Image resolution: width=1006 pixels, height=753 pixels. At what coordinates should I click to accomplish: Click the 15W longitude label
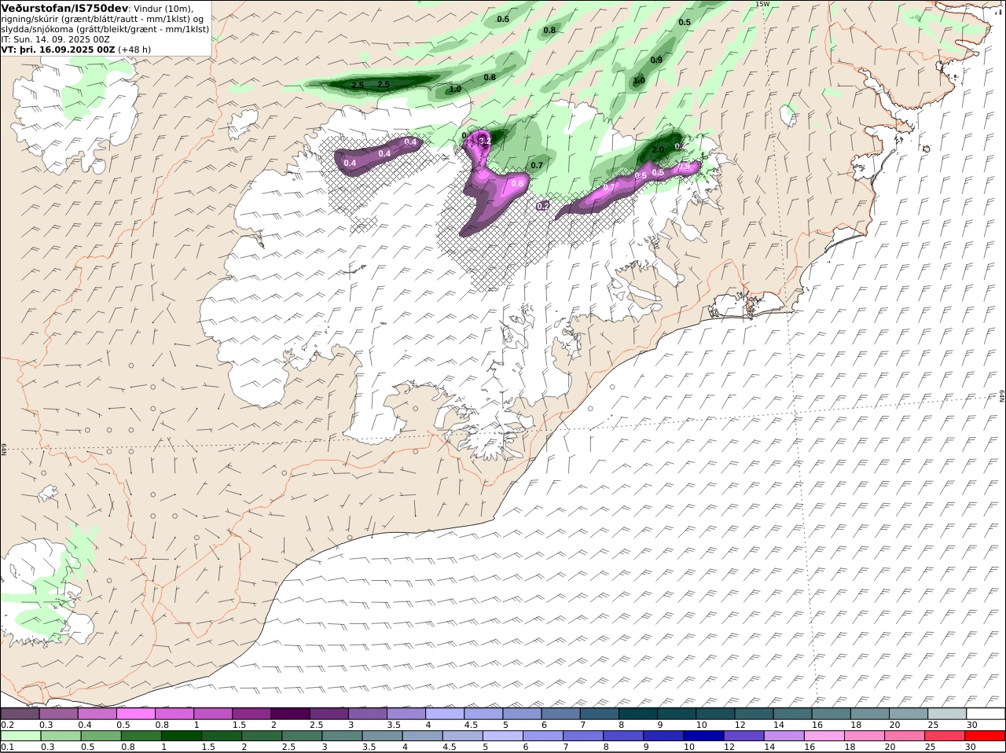click(x=762, y=4)
